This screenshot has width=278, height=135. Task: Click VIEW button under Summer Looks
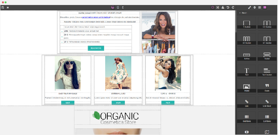[118, 102]
